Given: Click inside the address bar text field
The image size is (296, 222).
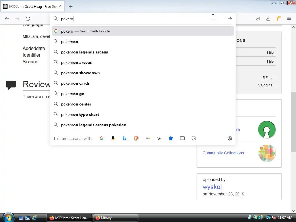Looking at the screenshot, I should click(143, 19).
